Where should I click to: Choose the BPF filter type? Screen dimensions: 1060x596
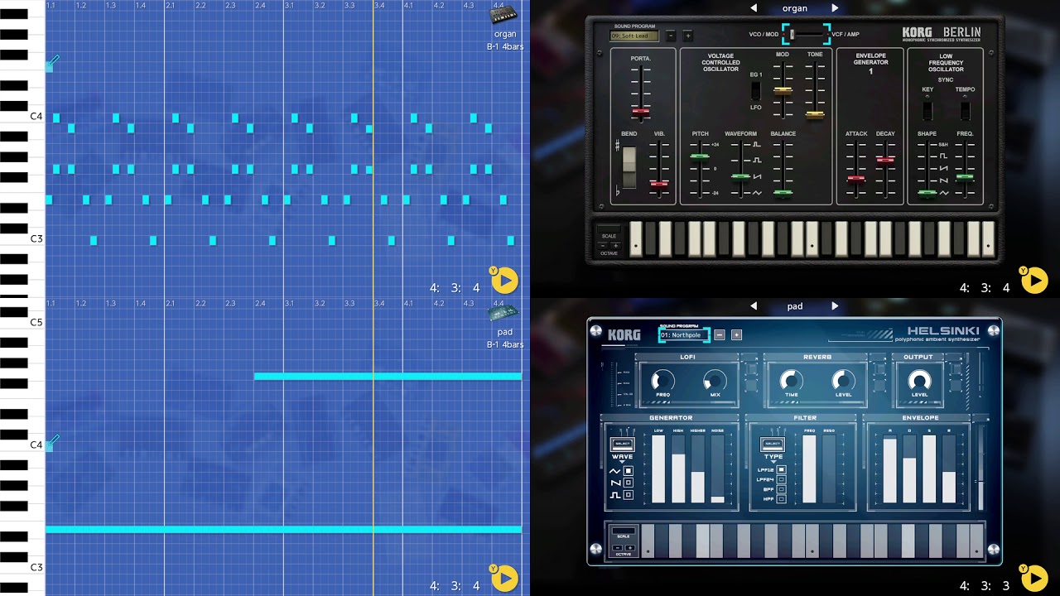point(781,489)
